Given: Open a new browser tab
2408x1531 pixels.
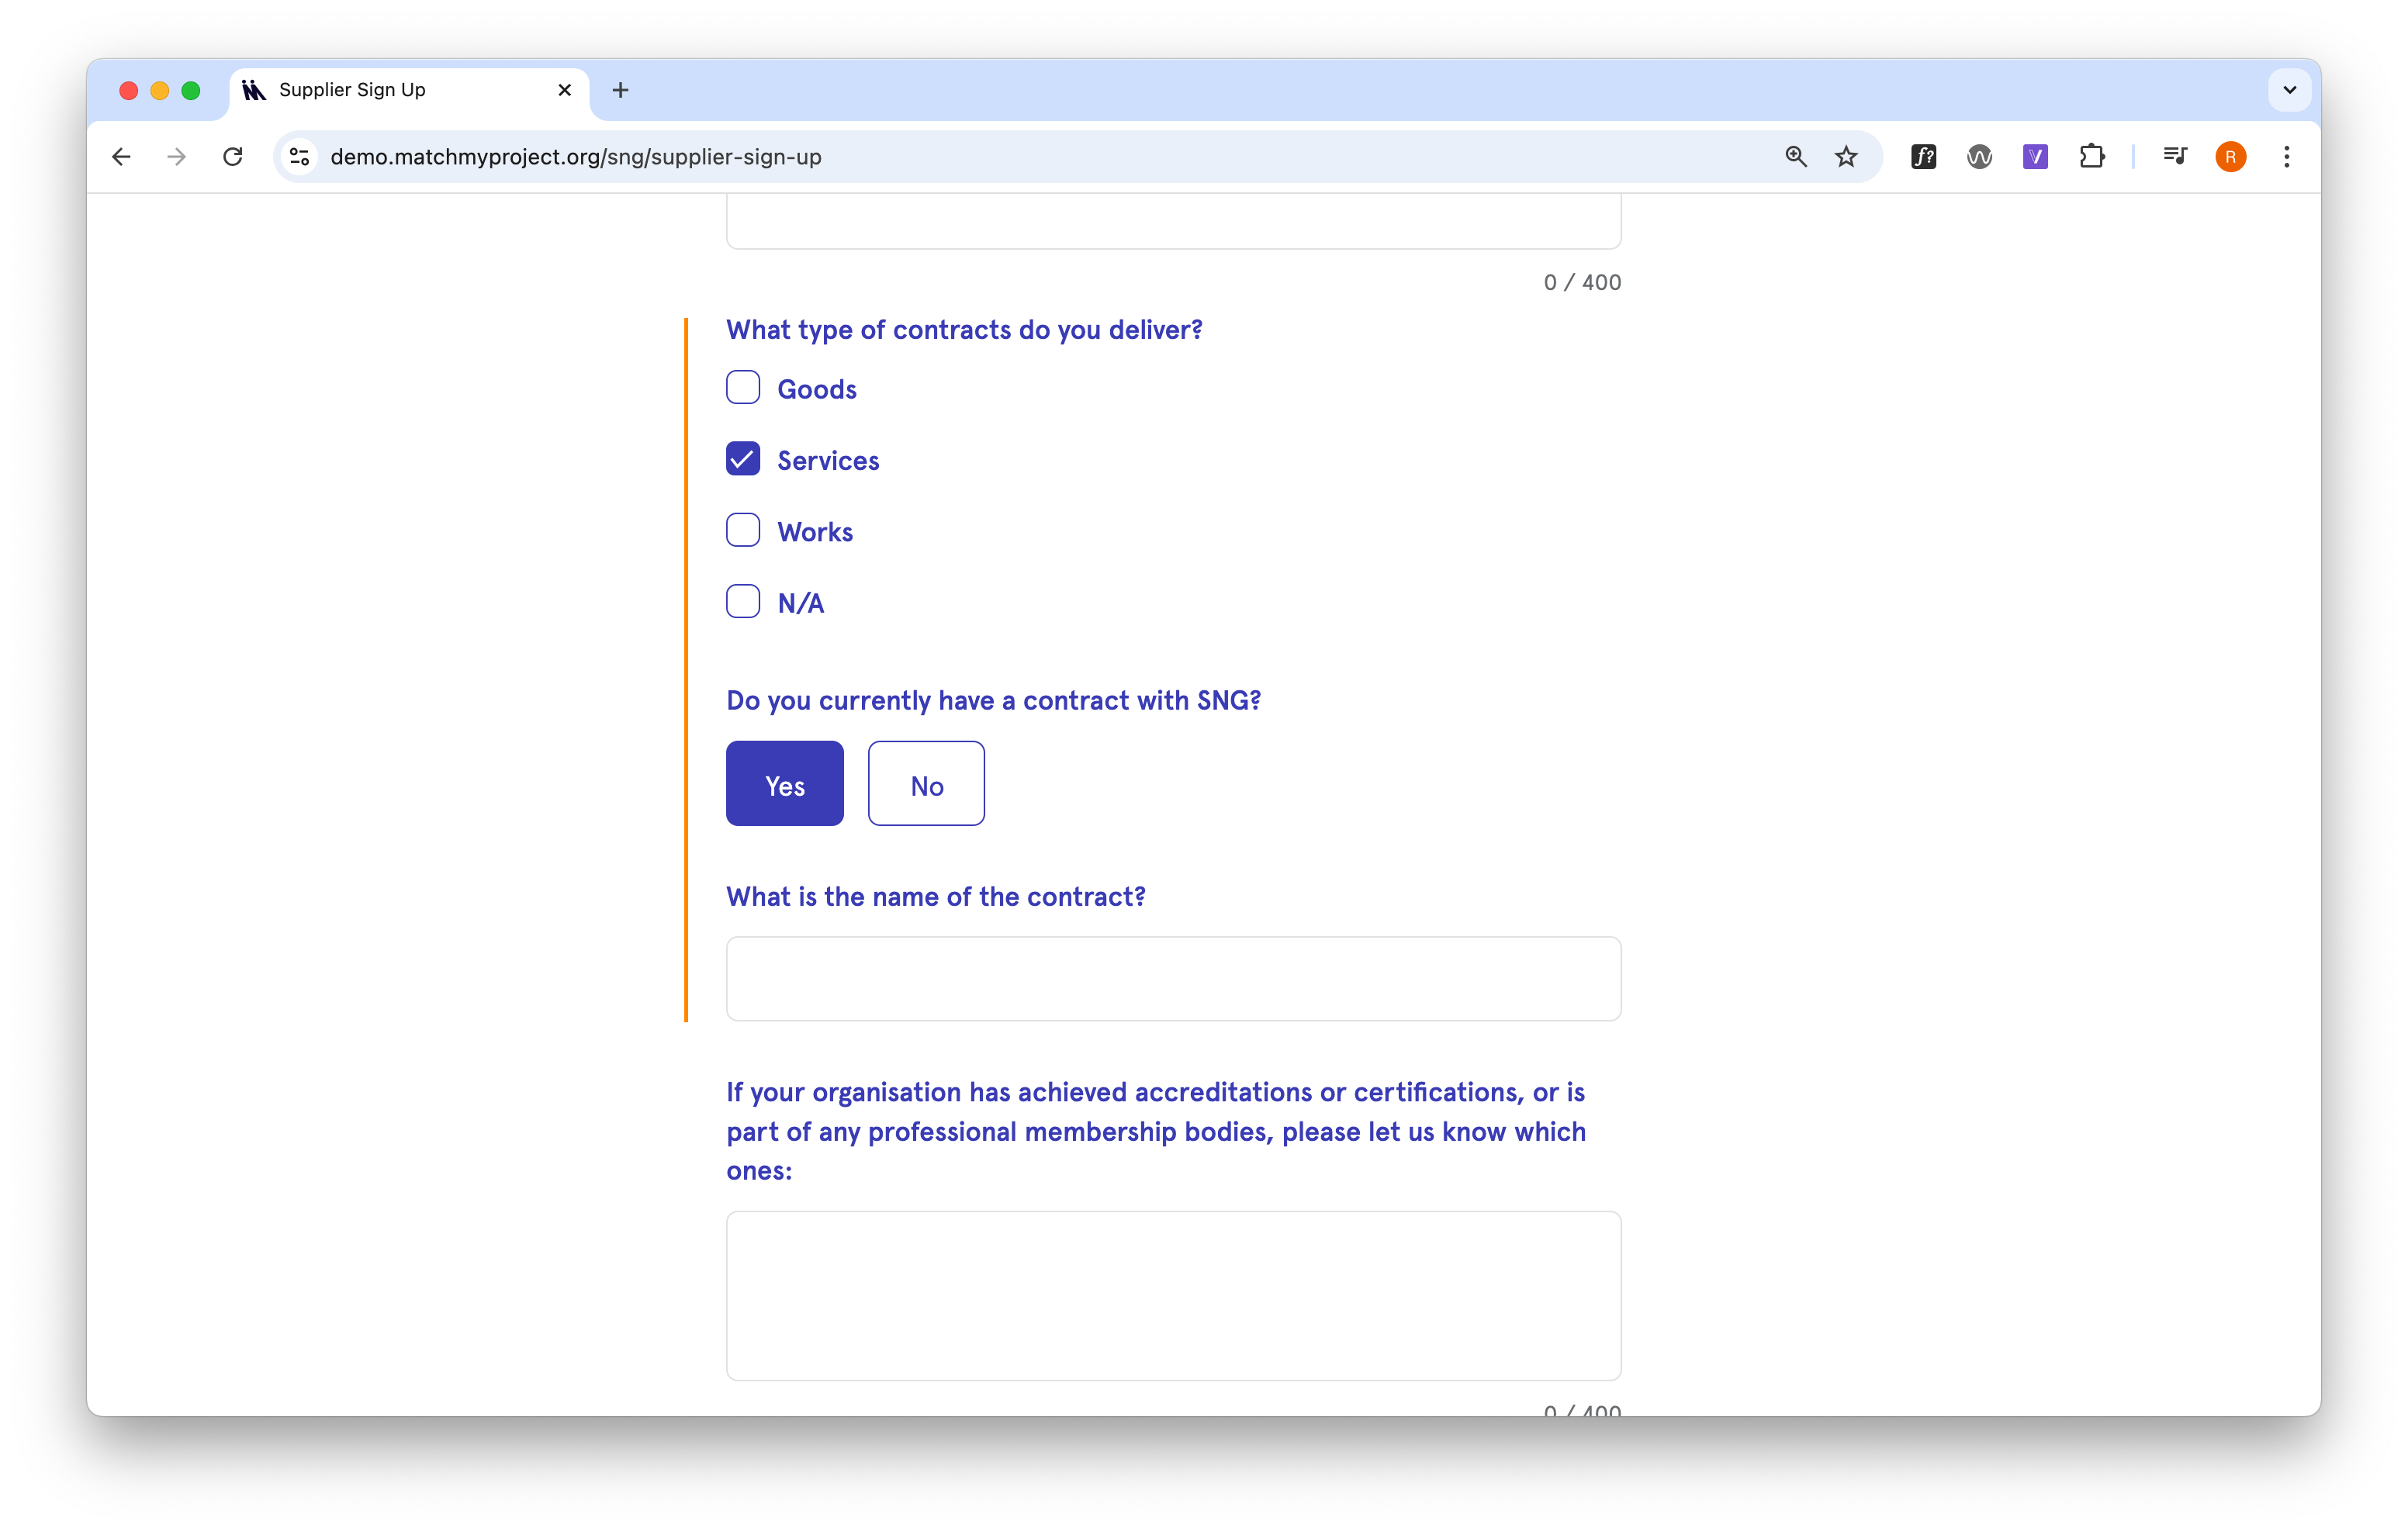Looking at the screenshot, I should (x=620, y=90).
